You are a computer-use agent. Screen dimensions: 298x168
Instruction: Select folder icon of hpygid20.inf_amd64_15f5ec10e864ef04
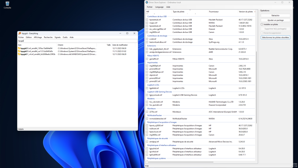[19, 48]
